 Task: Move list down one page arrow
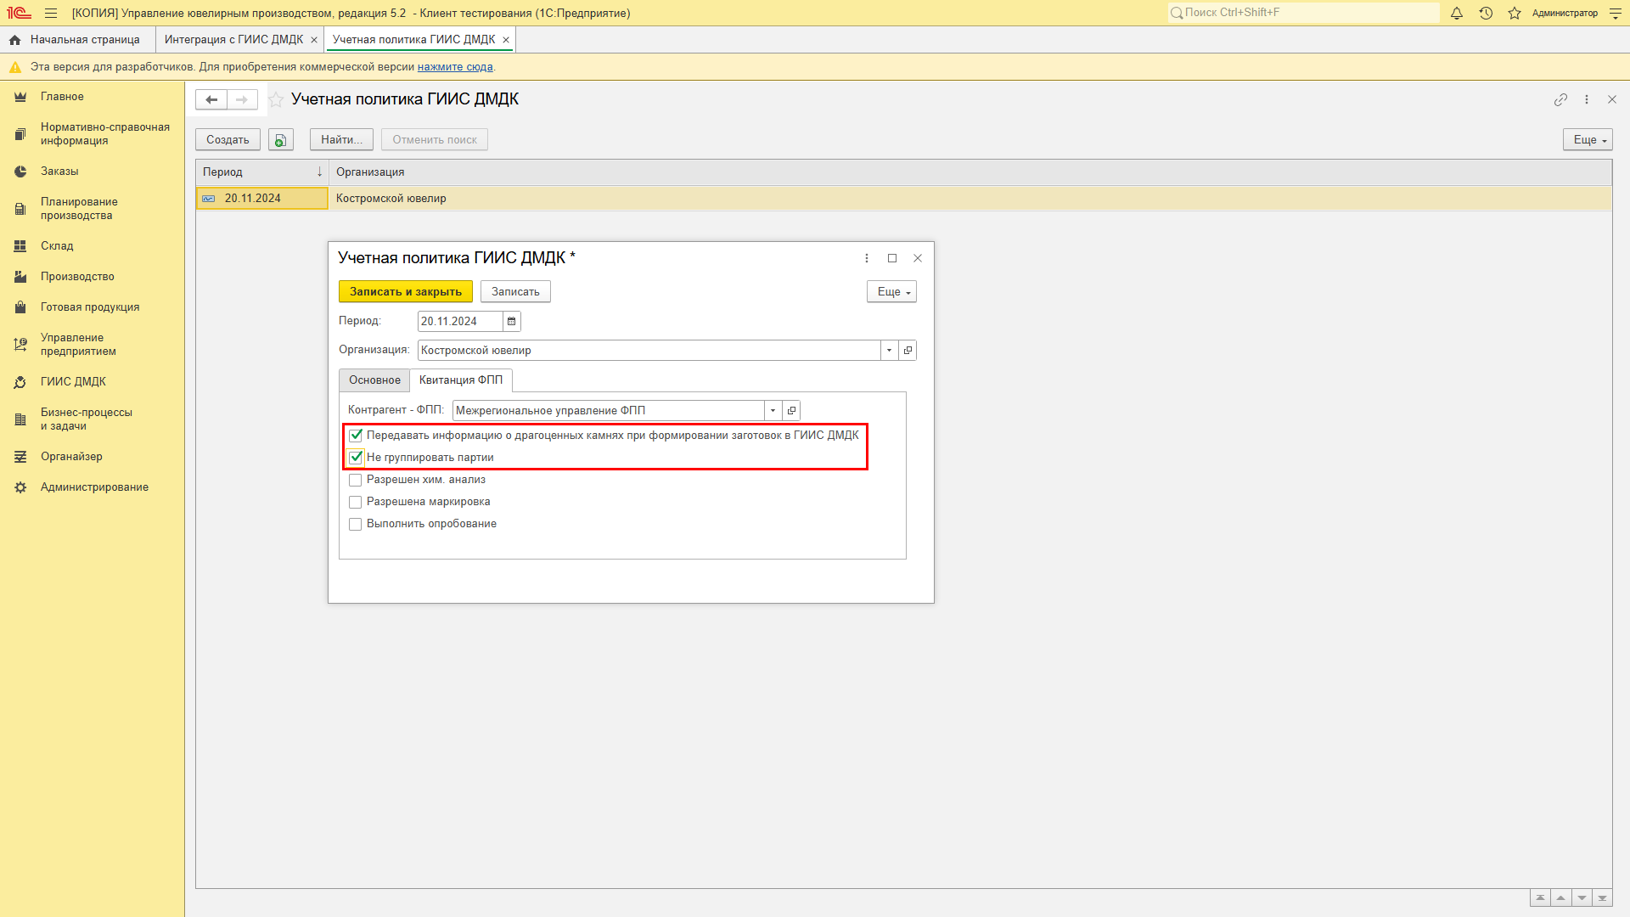coord(1582,898)
